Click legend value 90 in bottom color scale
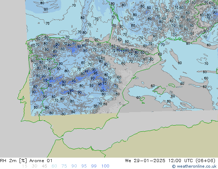Viewport: 218px width, 169px height. click(x=74, y=166)
